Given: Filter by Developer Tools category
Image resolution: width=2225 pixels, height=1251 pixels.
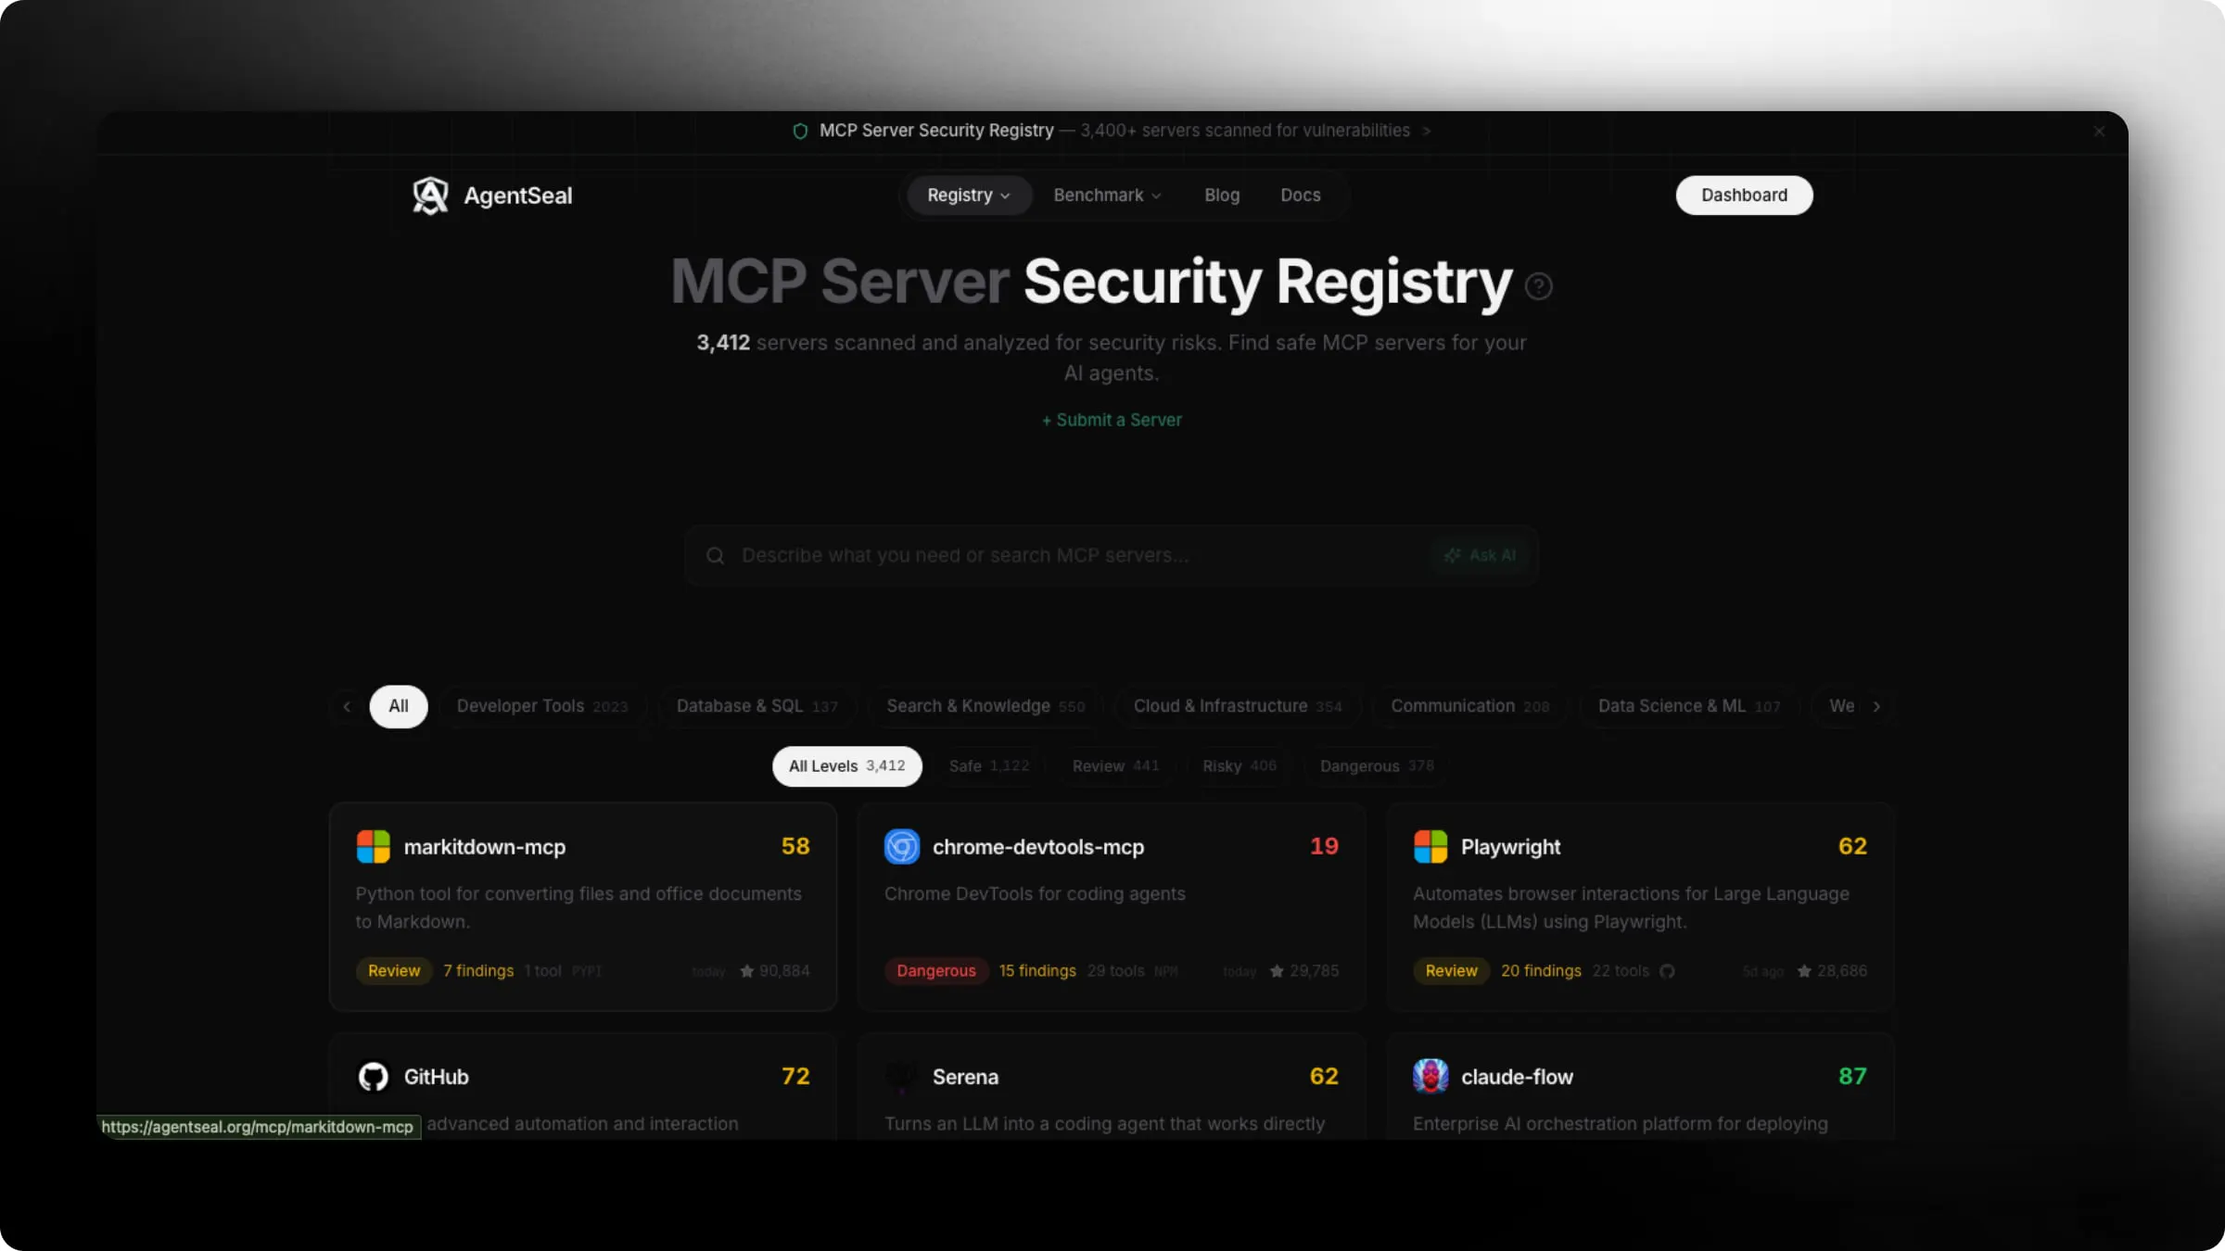Looking at the screenshot, I should [542, 706].
